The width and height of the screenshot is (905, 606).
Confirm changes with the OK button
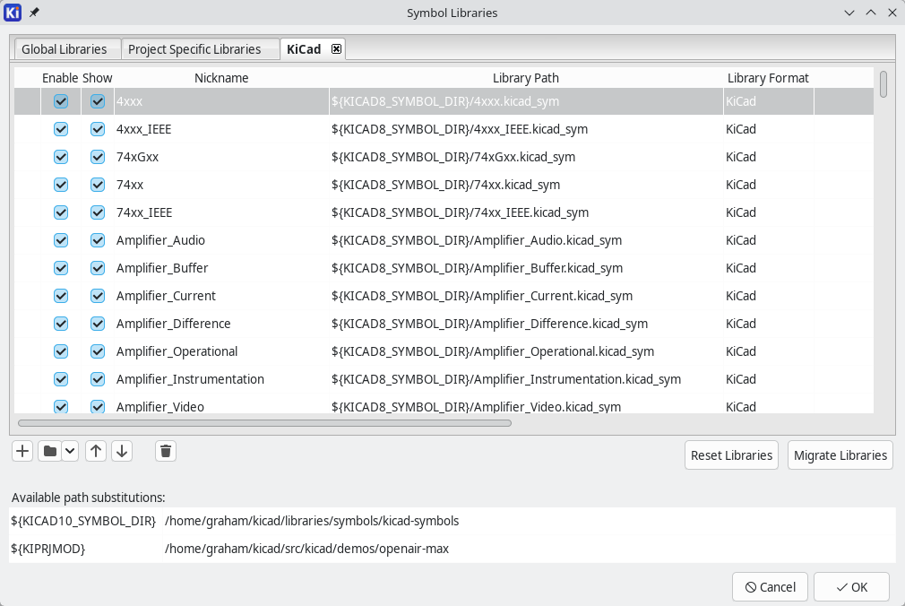point(850,587)
